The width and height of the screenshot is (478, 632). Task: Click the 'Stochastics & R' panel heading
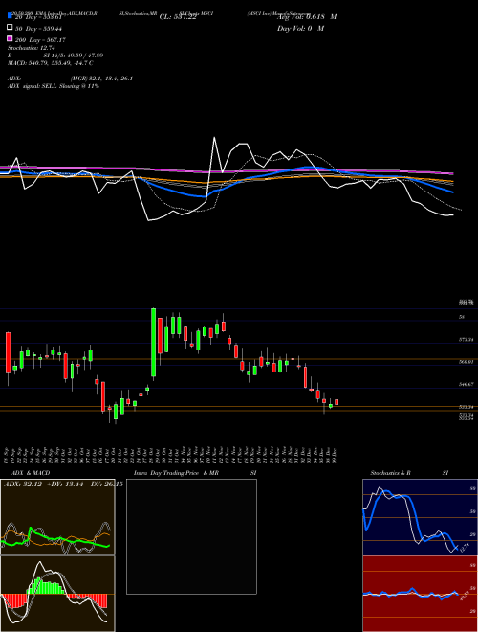[390, 473]
